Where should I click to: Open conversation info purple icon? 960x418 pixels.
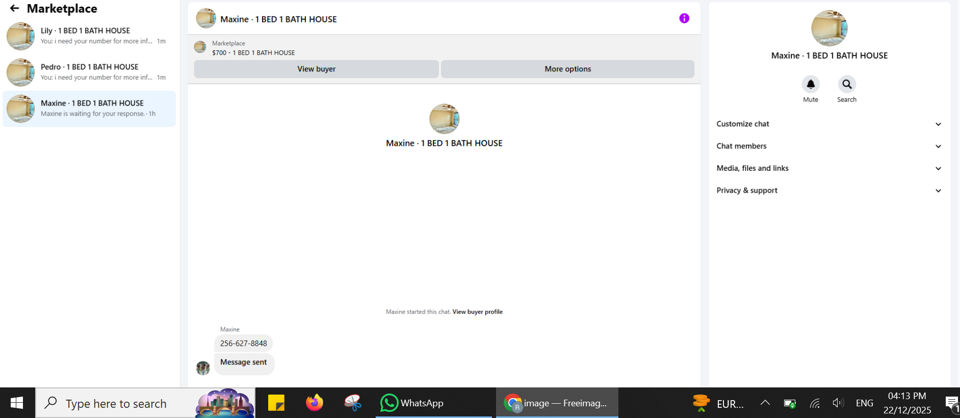pyautogui.click(x=684, y=18)
